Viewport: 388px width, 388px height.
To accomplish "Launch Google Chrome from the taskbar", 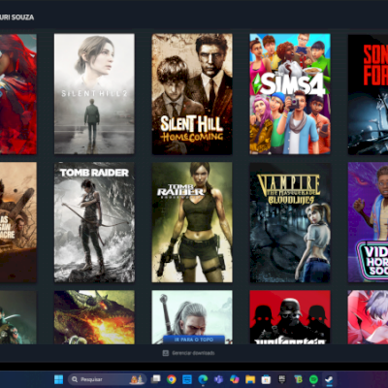I will [172, 379].
